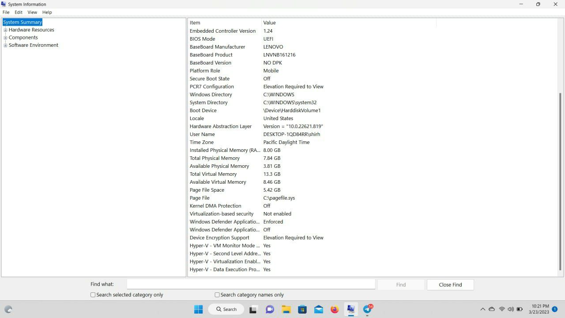Select the Page File Space row

[313, 190]
